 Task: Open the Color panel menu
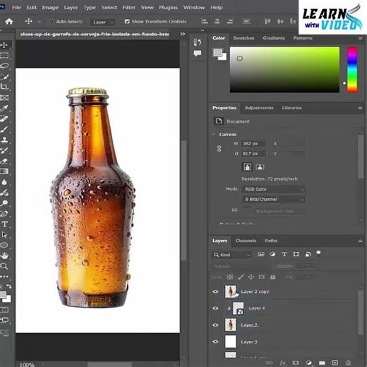coord(360,38)
